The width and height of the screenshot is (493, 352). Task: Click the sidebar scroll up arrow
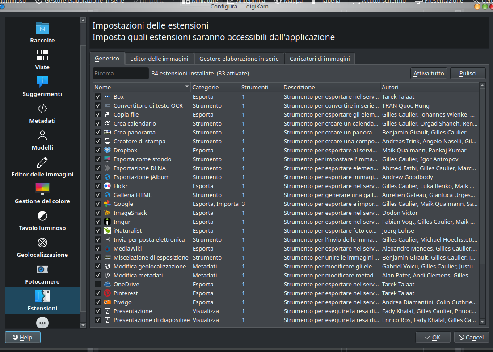pos(83,20)
